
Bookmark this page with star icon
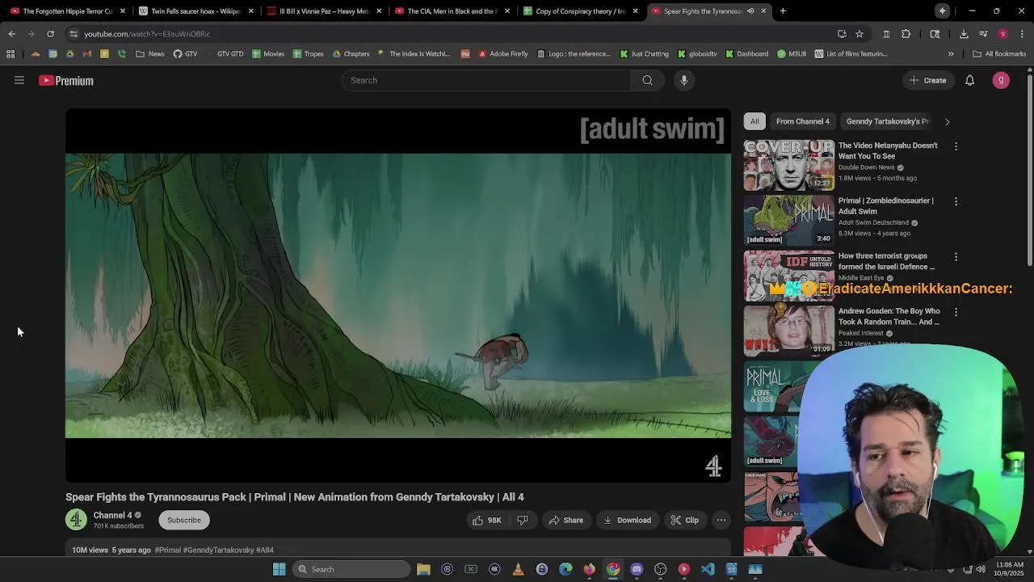(860, 34)
